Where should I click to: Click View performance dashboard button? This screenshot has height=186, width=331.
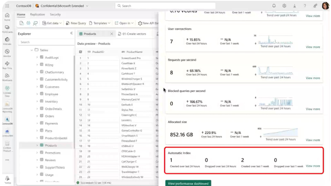pos(188,183)
